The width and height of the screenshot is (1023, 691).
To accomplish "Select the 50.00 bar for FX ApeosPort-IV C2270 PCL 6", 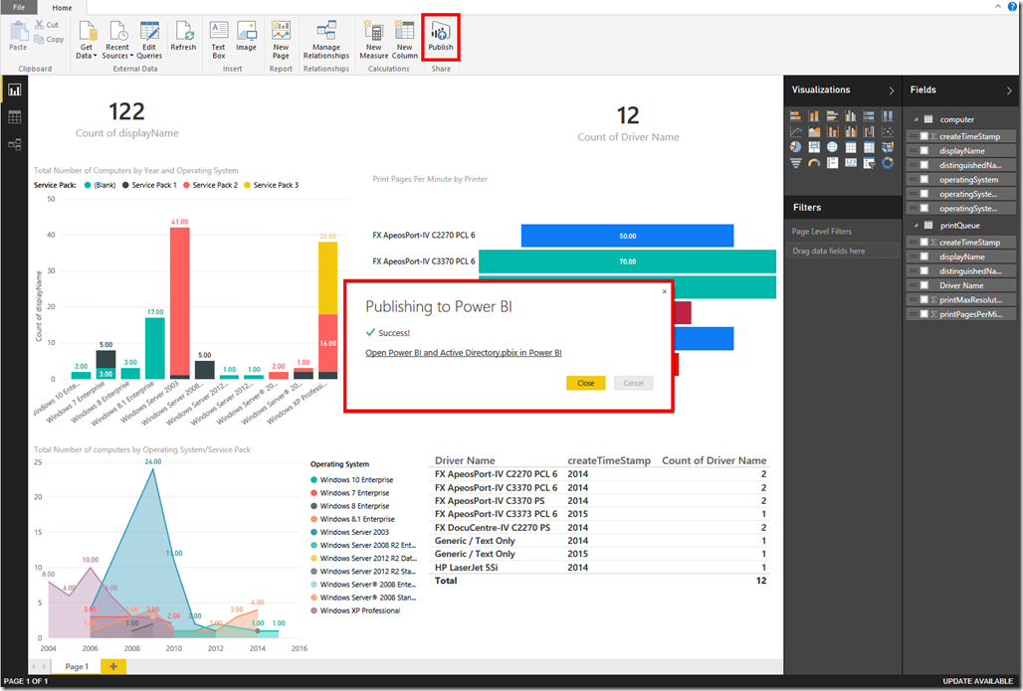I will pyautogui.click(x=627, y=236).
